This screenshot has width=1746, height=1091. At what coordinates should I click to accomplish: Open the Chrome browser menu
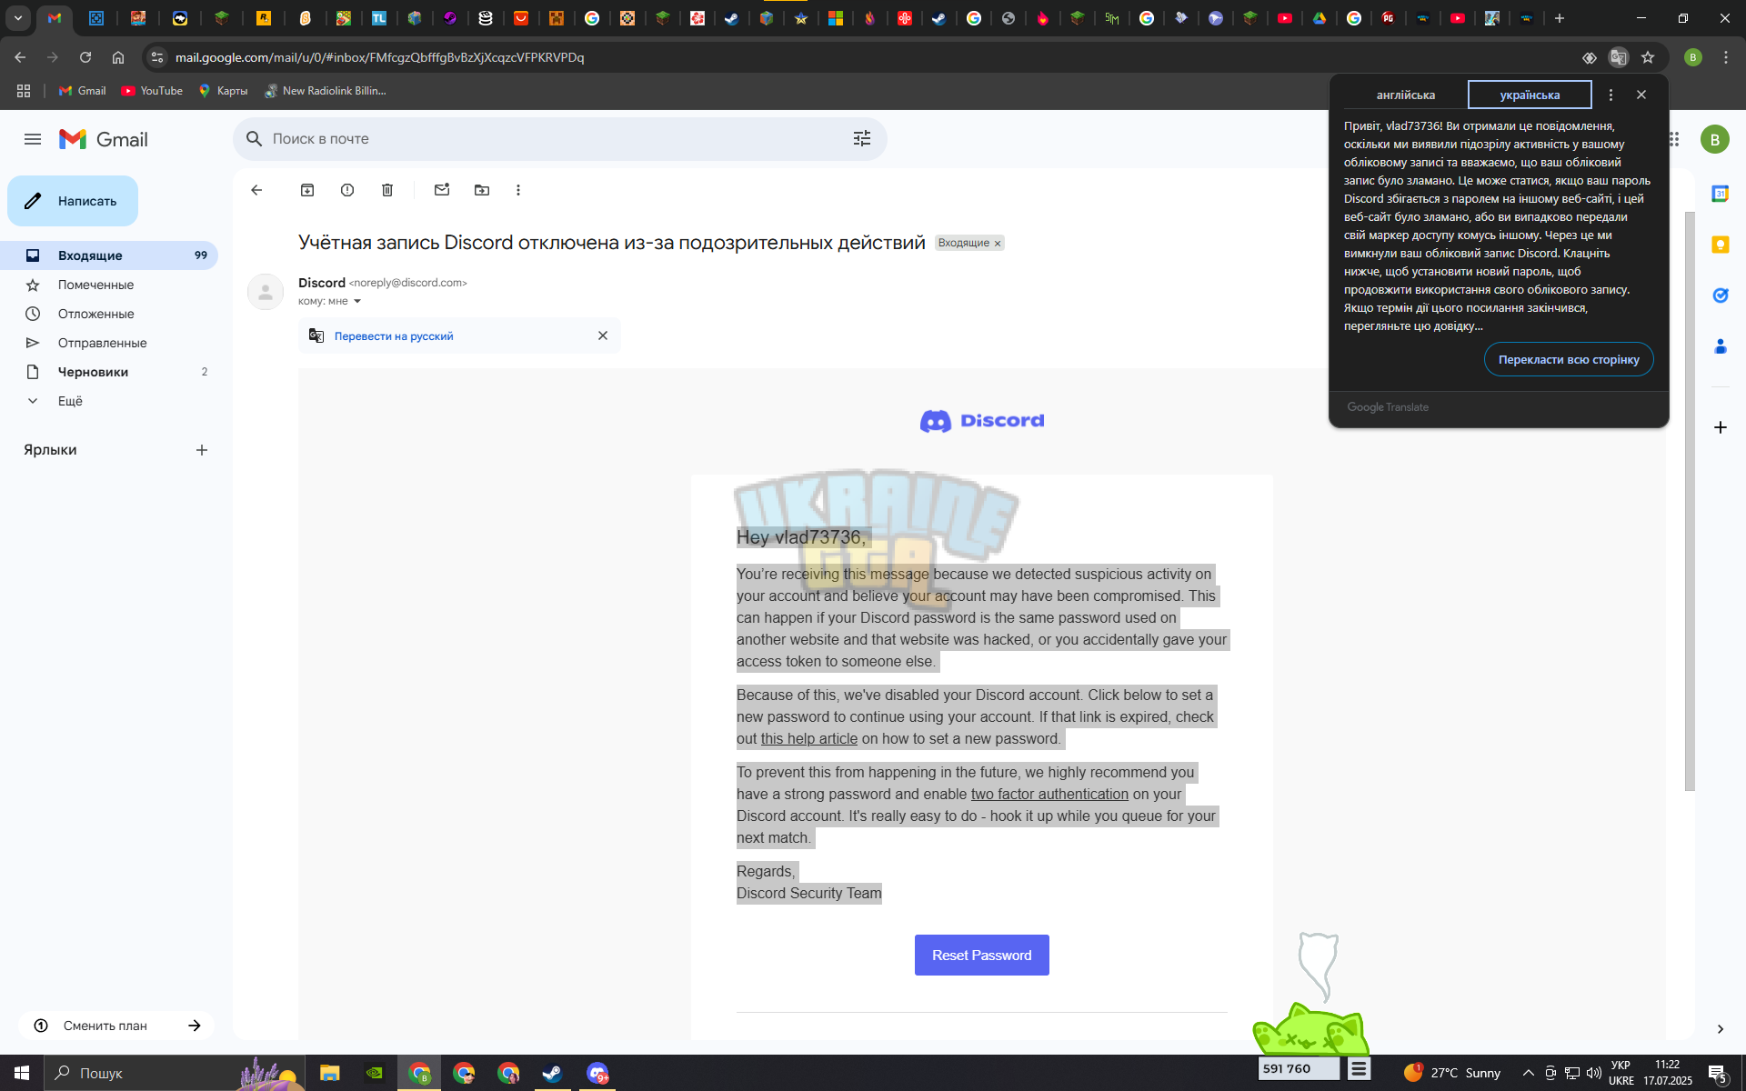point(1726,57)
